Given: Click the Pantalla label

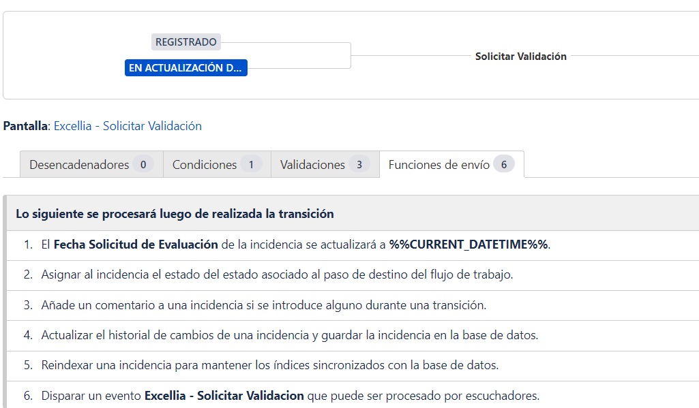Looking at the screenshot, I should (x=25, y=126).
